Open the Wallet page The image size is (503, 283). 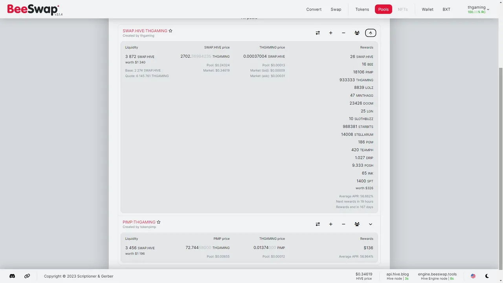428,9
